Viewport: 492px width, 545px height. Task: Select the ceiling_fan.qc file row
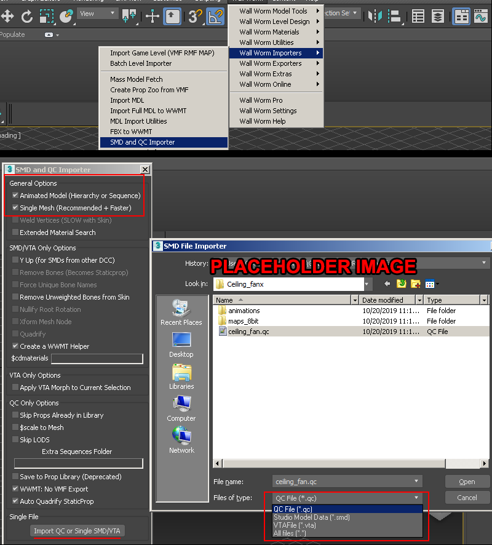coord(351,331)
